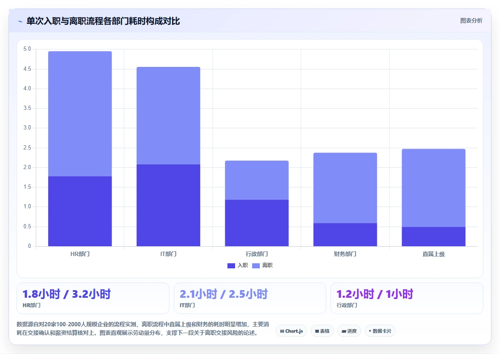Toggle the 入职 legend swatch
This screenshot has width=500, height=354.
pos(231,266)
